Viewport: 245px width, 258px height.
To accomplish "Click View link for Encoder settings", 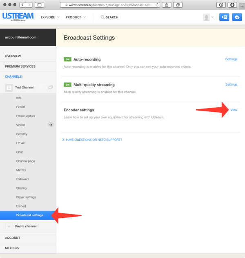I will tap(234, 110).
